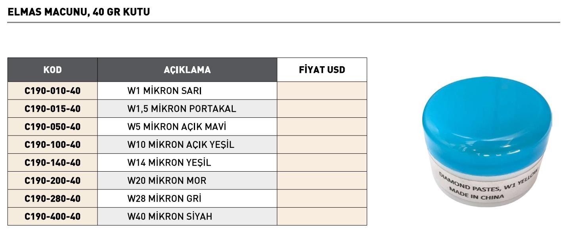
Task: Click the W40 MİKRON SİYAH description
Action: [169, 216]
